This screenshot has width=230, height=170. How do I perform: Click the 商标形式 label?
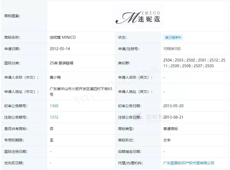(x=126, y=140)
